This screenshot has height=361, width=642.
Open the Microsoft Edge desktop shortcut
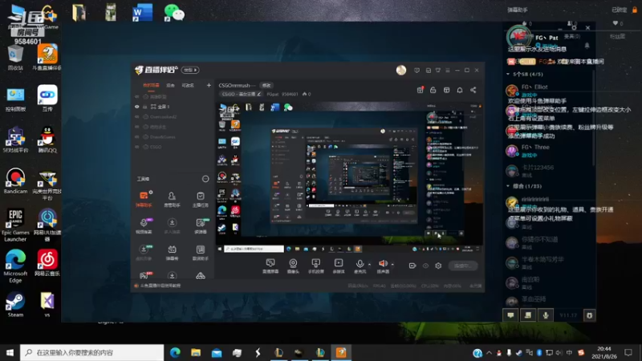coord(15,266)
